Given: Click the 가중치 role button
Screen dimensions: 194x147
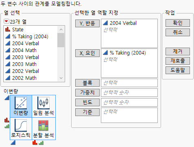Looking at the screenshot, I should (x=87, y=92).
